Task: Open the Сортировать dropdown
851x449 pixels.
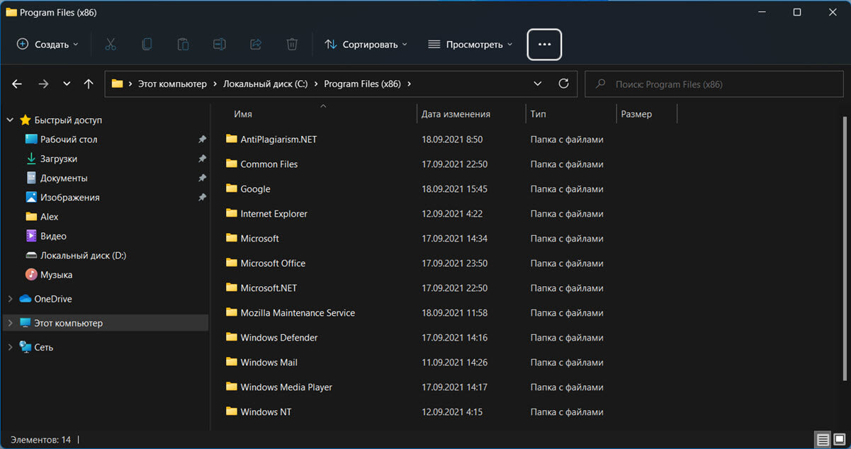Action: [366, 44]
